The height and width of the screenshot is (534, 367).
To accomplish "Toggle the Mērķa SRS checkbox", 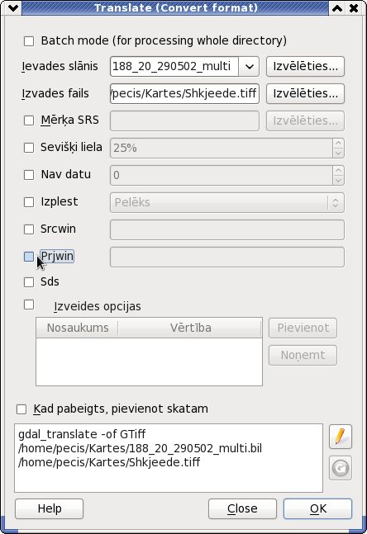I will point(29,121).
